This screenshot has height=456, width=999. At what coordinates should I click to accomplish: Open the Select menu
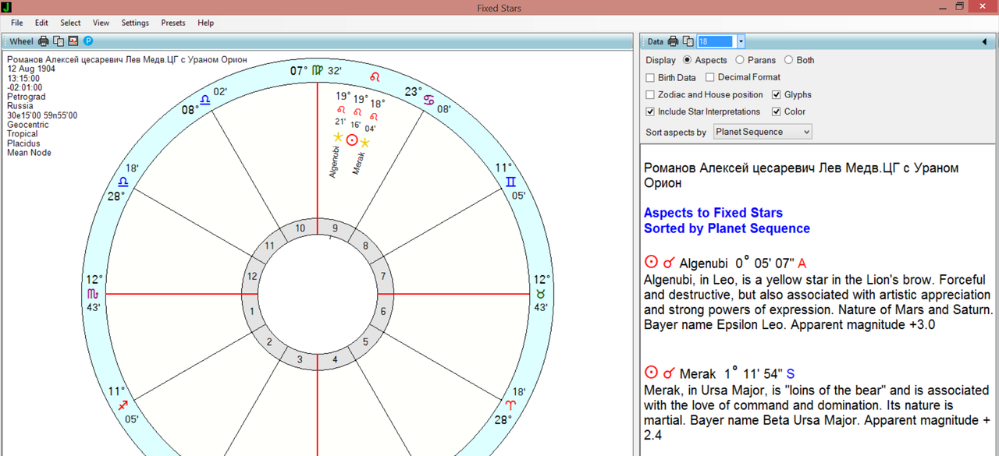click(x=70, y=23)
